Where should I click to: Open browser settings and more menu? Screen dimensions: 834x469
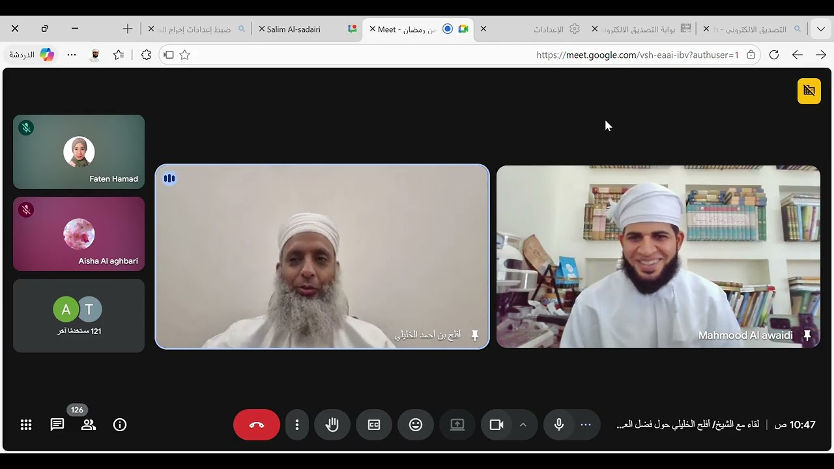coord(72,55)
